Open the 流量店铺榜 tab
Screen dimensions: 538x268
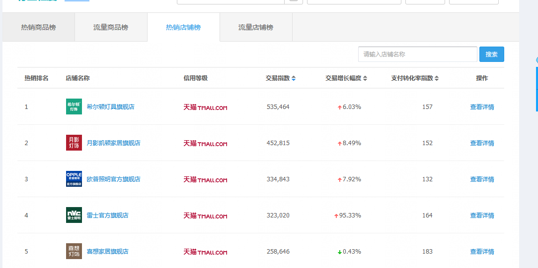pyautogui.click(x=256, y=27)
